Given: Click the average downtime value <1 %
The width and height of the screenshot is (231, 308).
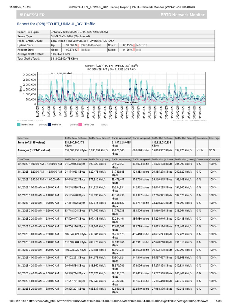Looking at the screenshot, I should 200,150.
